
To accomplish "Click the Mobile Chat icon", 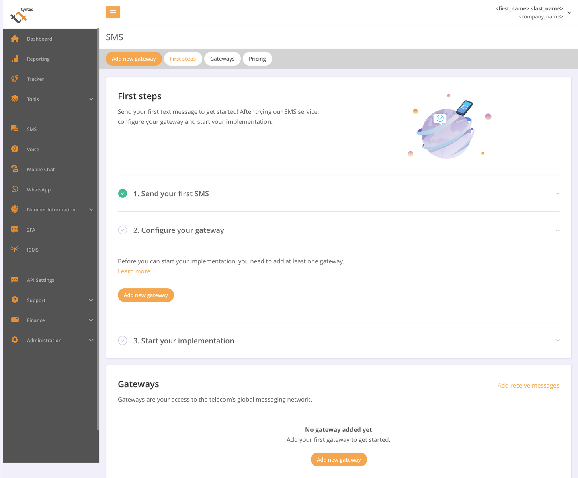I will tap(15, 169).
